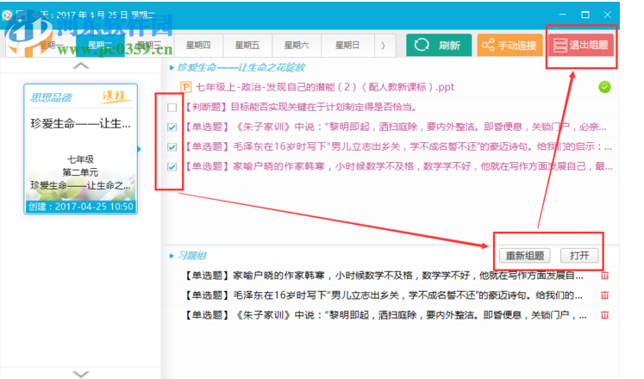Uncheck the 单选题 朱子家训 checkbox
The image size is (644, 379).
tap(172, 127)
